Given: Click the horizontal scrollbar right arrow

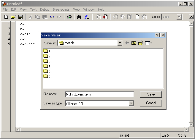Looking at the screenshot, I should [x=187, y=130].
